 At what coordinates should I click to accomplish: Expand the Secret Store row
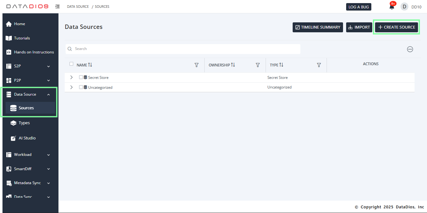point(71,77)
